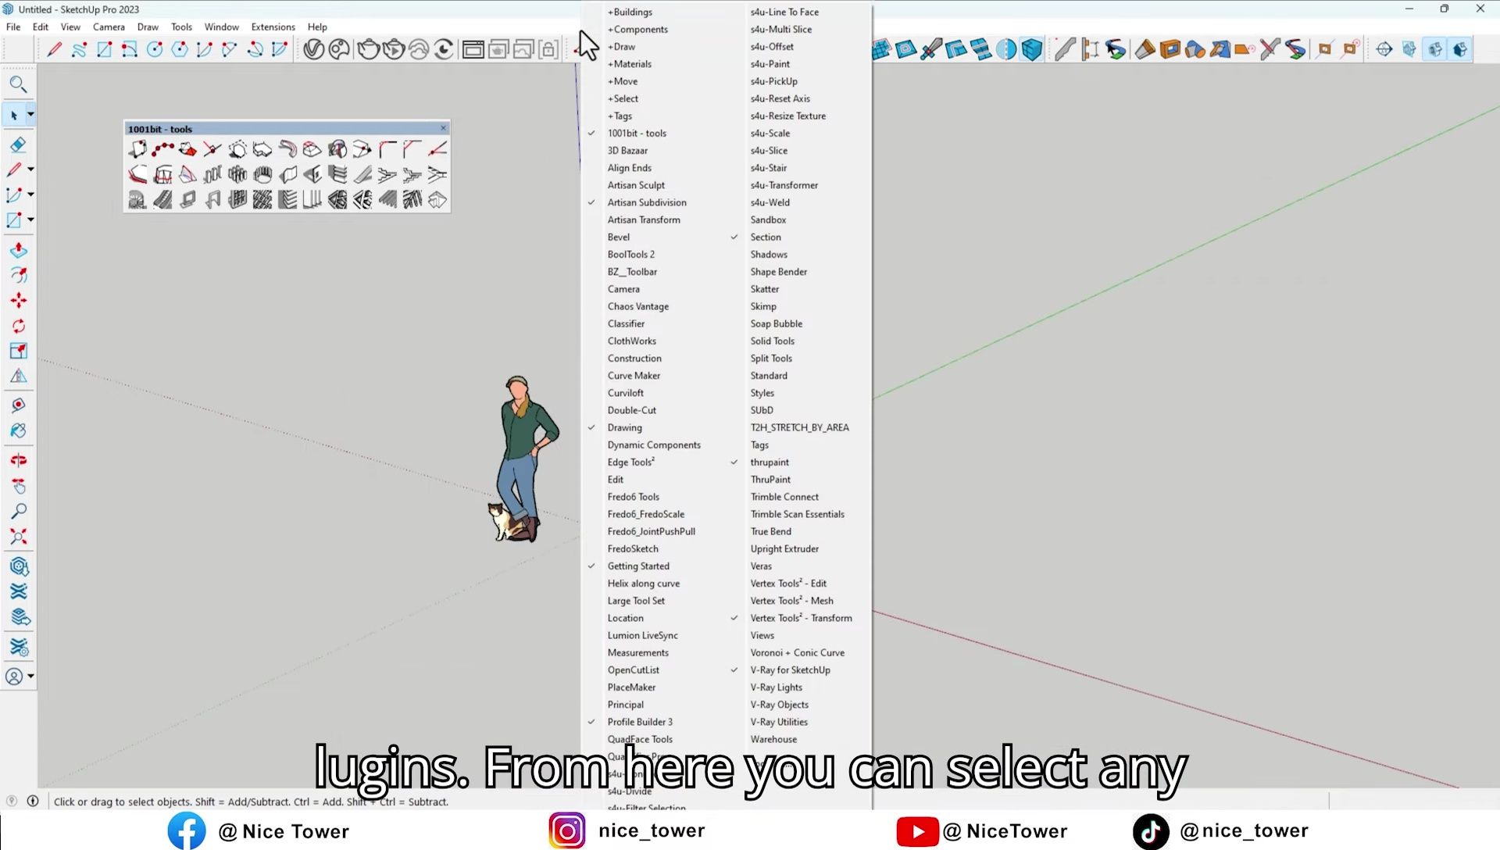The image size is (1500, 850).
Task: Open the account profile dropdown
Action: [x=30, y=676]
